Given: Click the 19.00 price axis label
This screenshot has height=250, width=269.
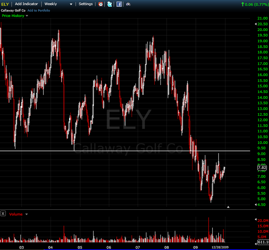Looking at the screenshot, I should pyautogui.click(x=262, y=41).
